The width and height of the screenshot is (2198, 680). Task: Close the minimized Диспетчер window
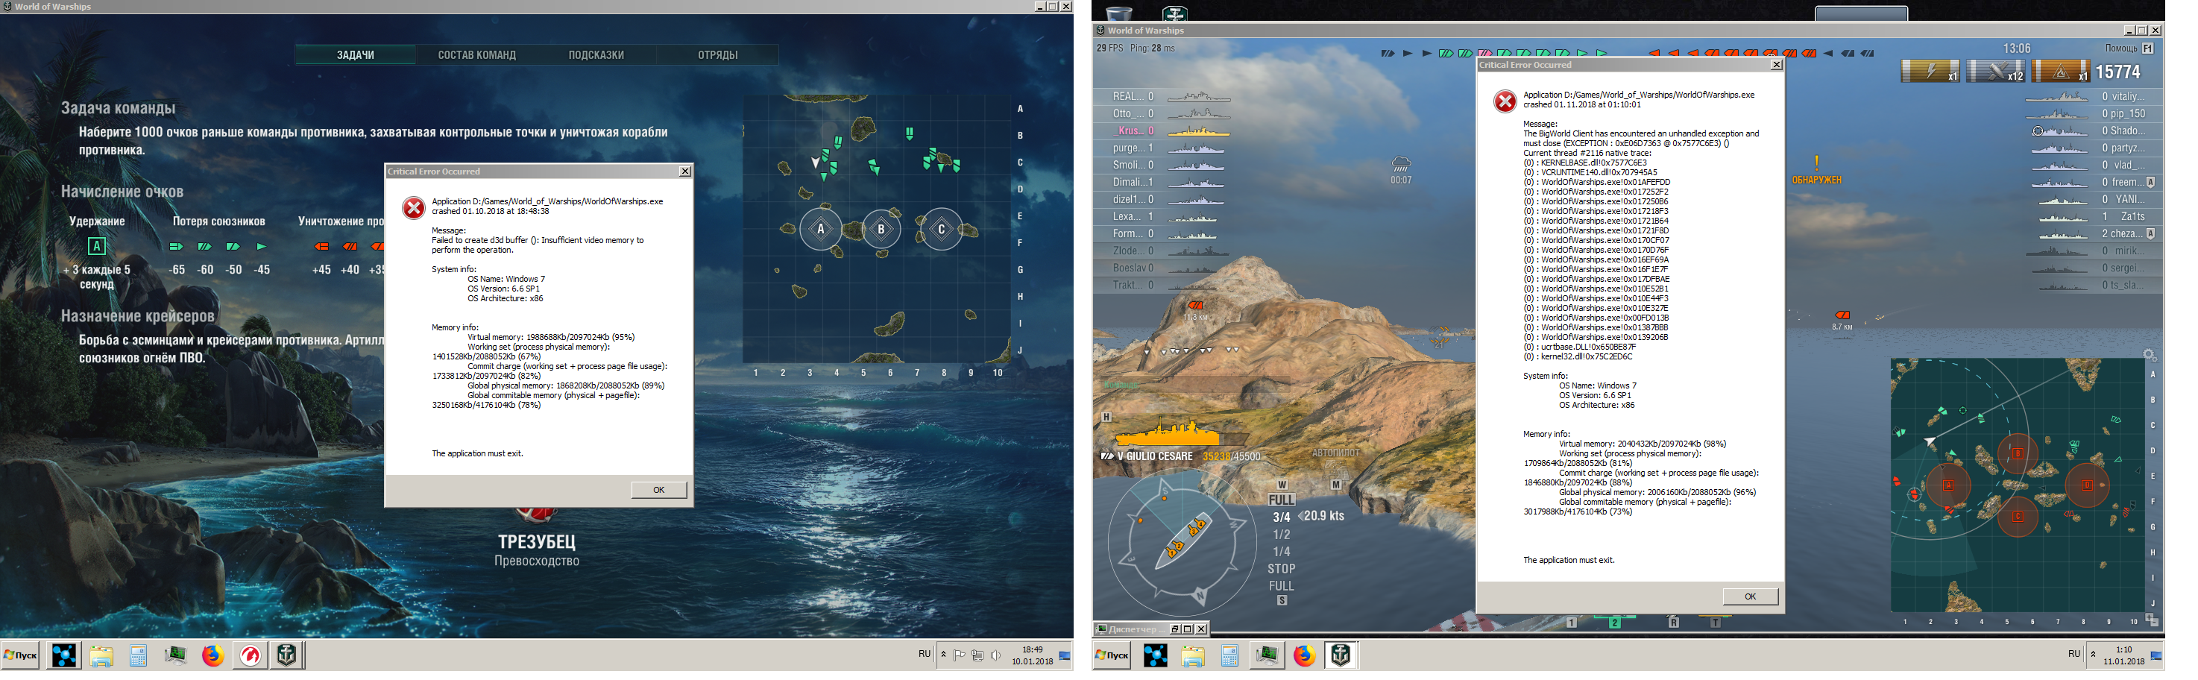[1201, 629]
